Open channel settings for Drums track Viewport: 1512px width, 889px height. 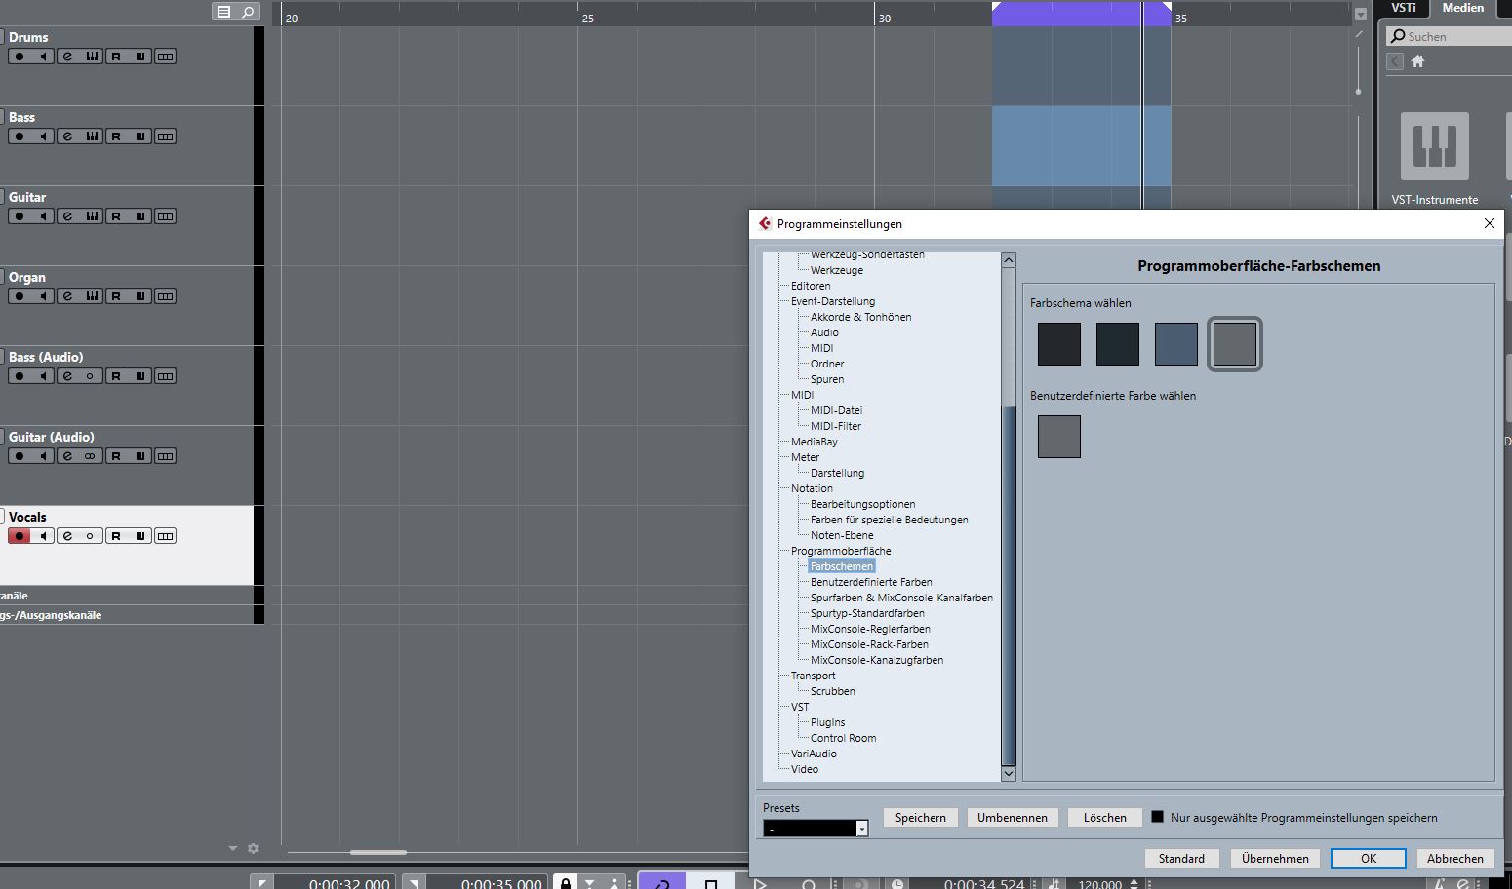pyautogui.click(x=67, y=57)
